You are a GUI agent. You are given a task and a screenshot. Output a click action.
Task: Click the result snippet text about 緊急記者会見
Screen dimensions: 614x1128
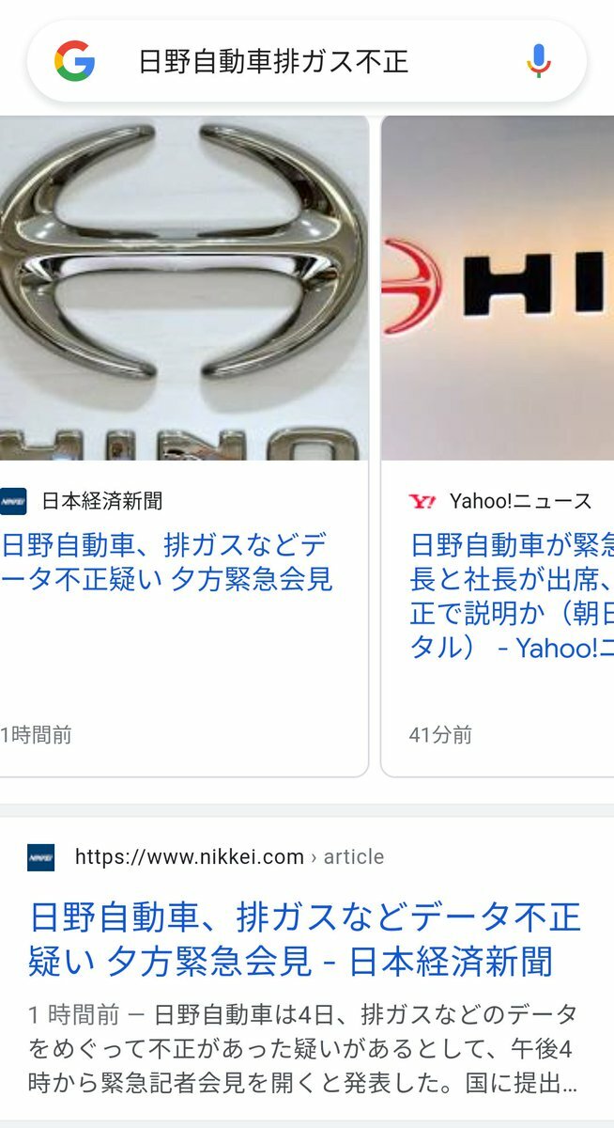[x=302, y=1049]
